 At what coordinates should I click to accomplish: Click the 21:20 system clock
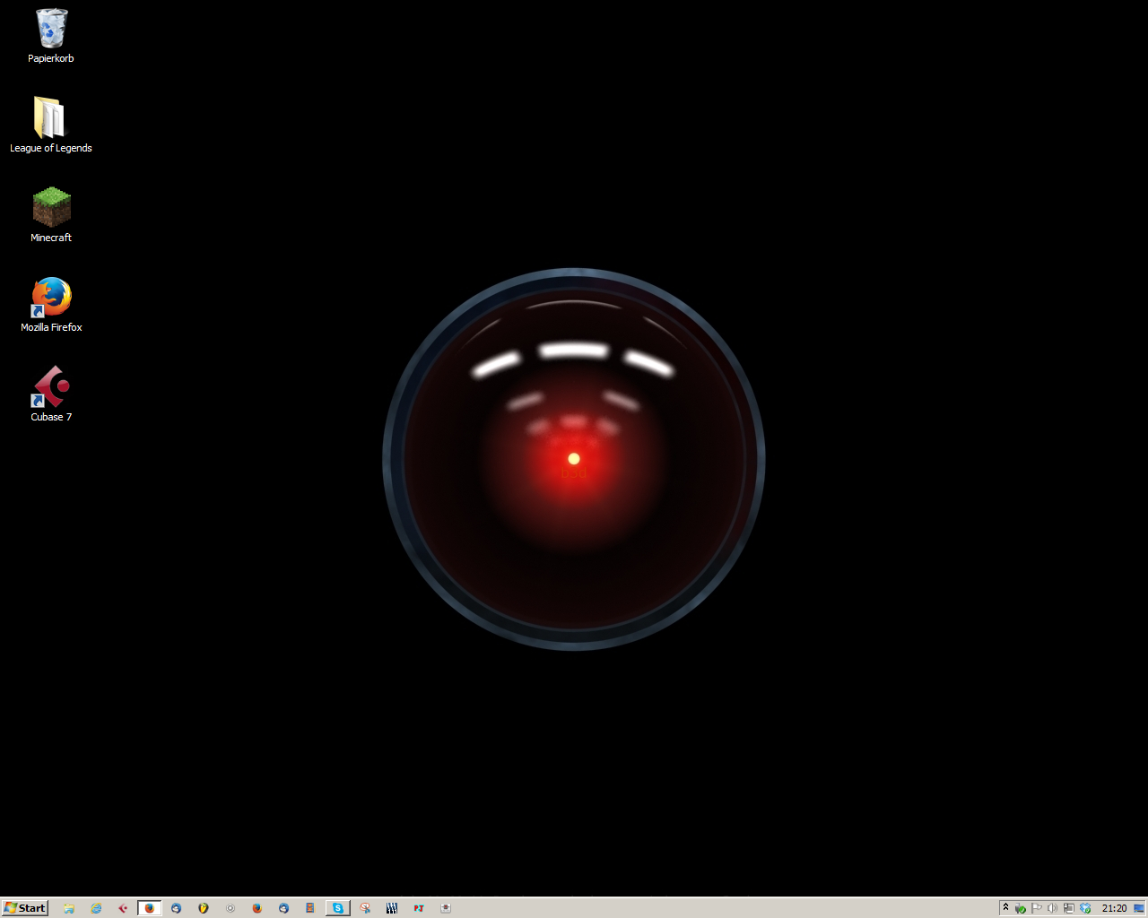pyautogui.click(x=1114, y=908)
